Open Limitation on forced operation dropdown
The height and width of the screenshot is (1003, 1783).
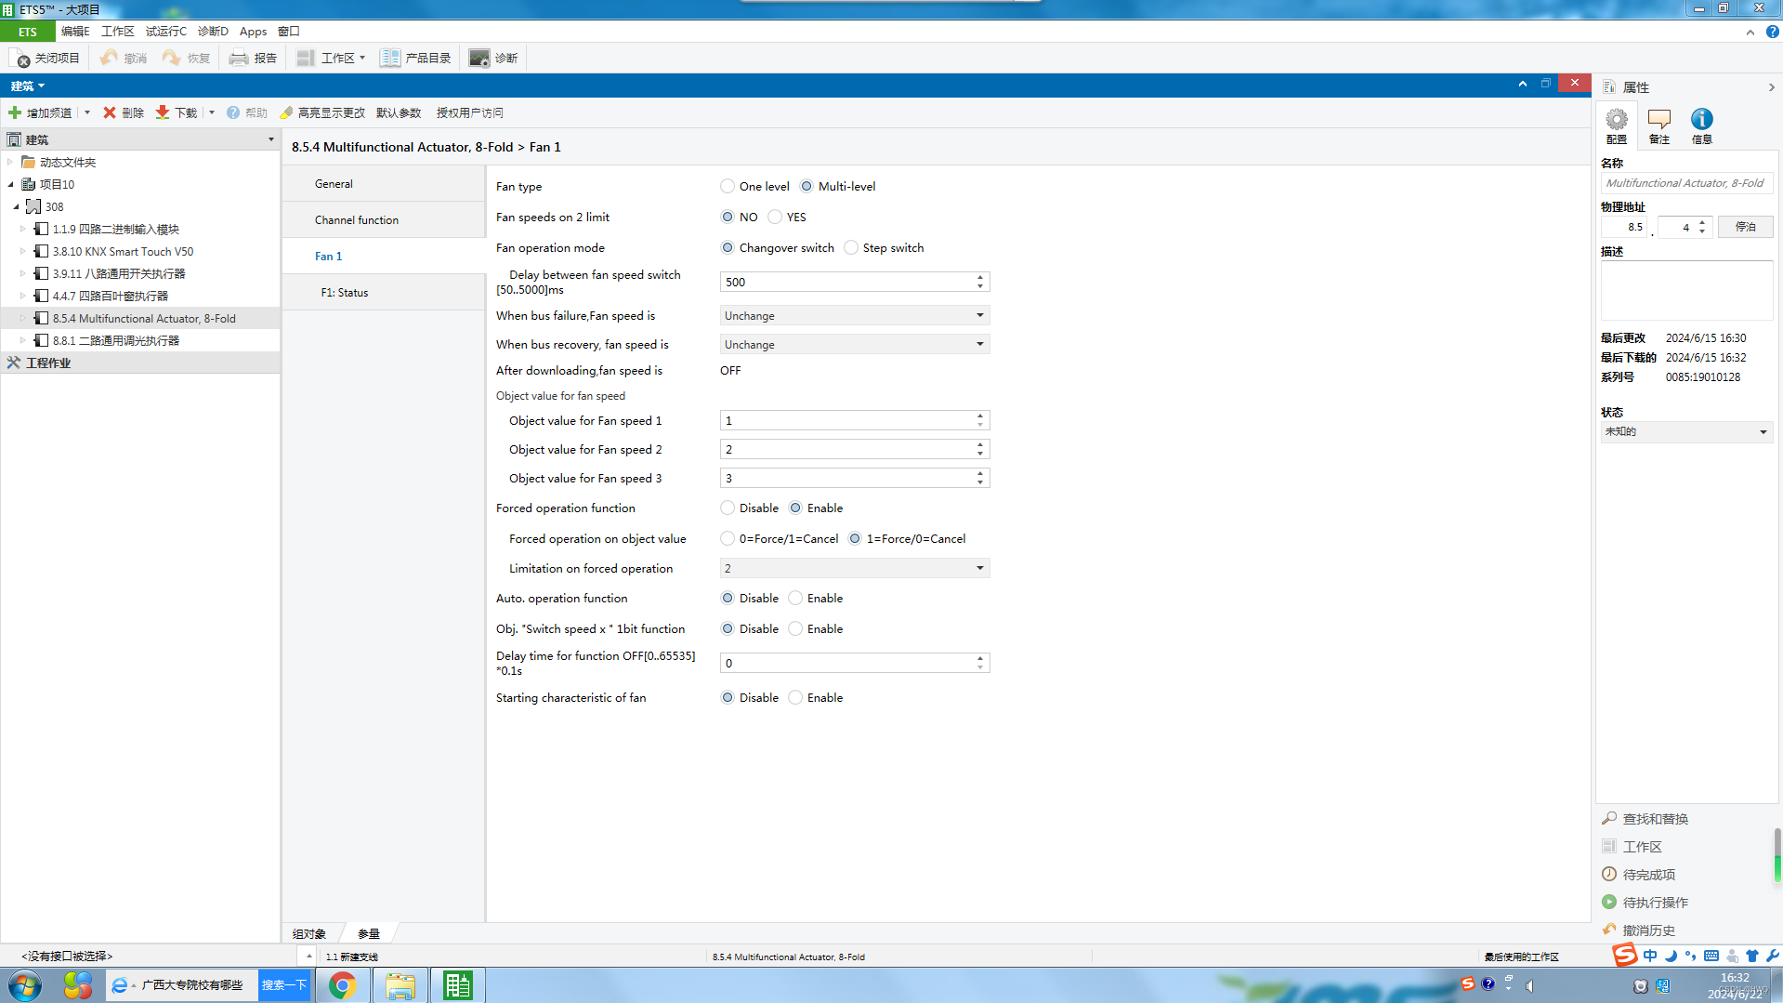coord(854,569)
